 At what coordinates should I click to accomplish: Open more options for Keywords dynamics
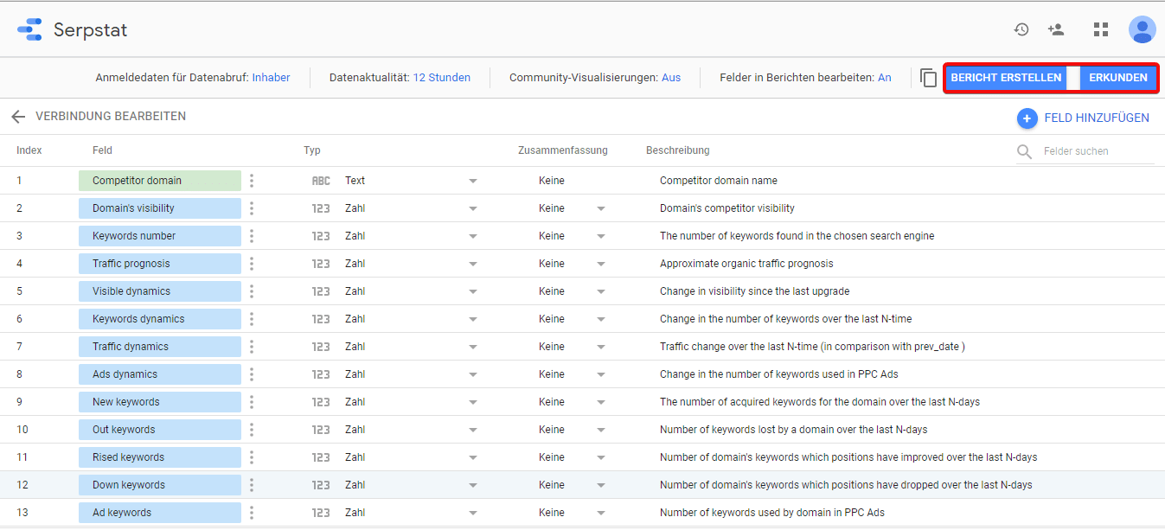252,319
